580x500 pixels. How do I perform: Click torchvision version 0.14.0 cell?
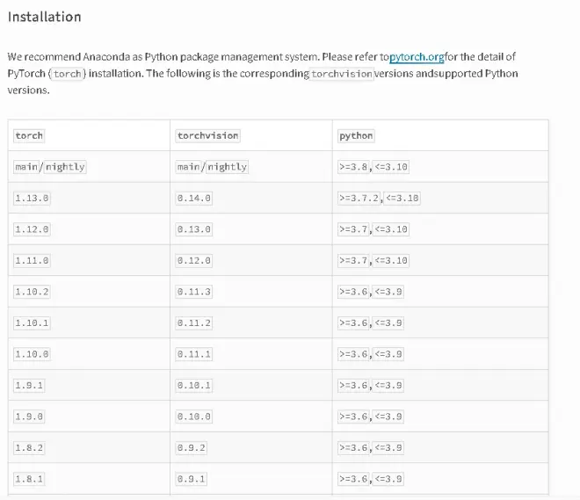(x=194, y=199)
